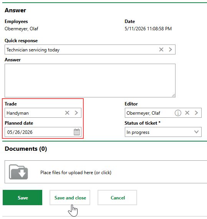Cancel the answer form
This screenshot has width=207, height=219.
pyautogui.click(x=118, y=198)
